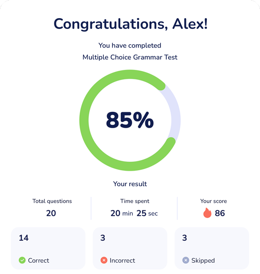Image resolution: width=260 pixels, height=274 pixels.
Task: Click the "Your score" label
Action: pyautogui.click(x=214, y=201)
